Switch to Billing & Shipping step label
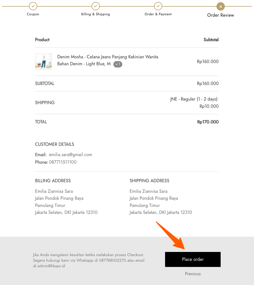254x285 pixels. [96, 14]
